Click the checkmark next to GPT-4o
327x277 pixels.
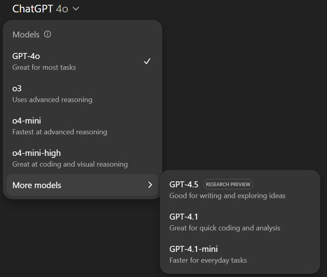pyautogui.click(x=147, y=61)
